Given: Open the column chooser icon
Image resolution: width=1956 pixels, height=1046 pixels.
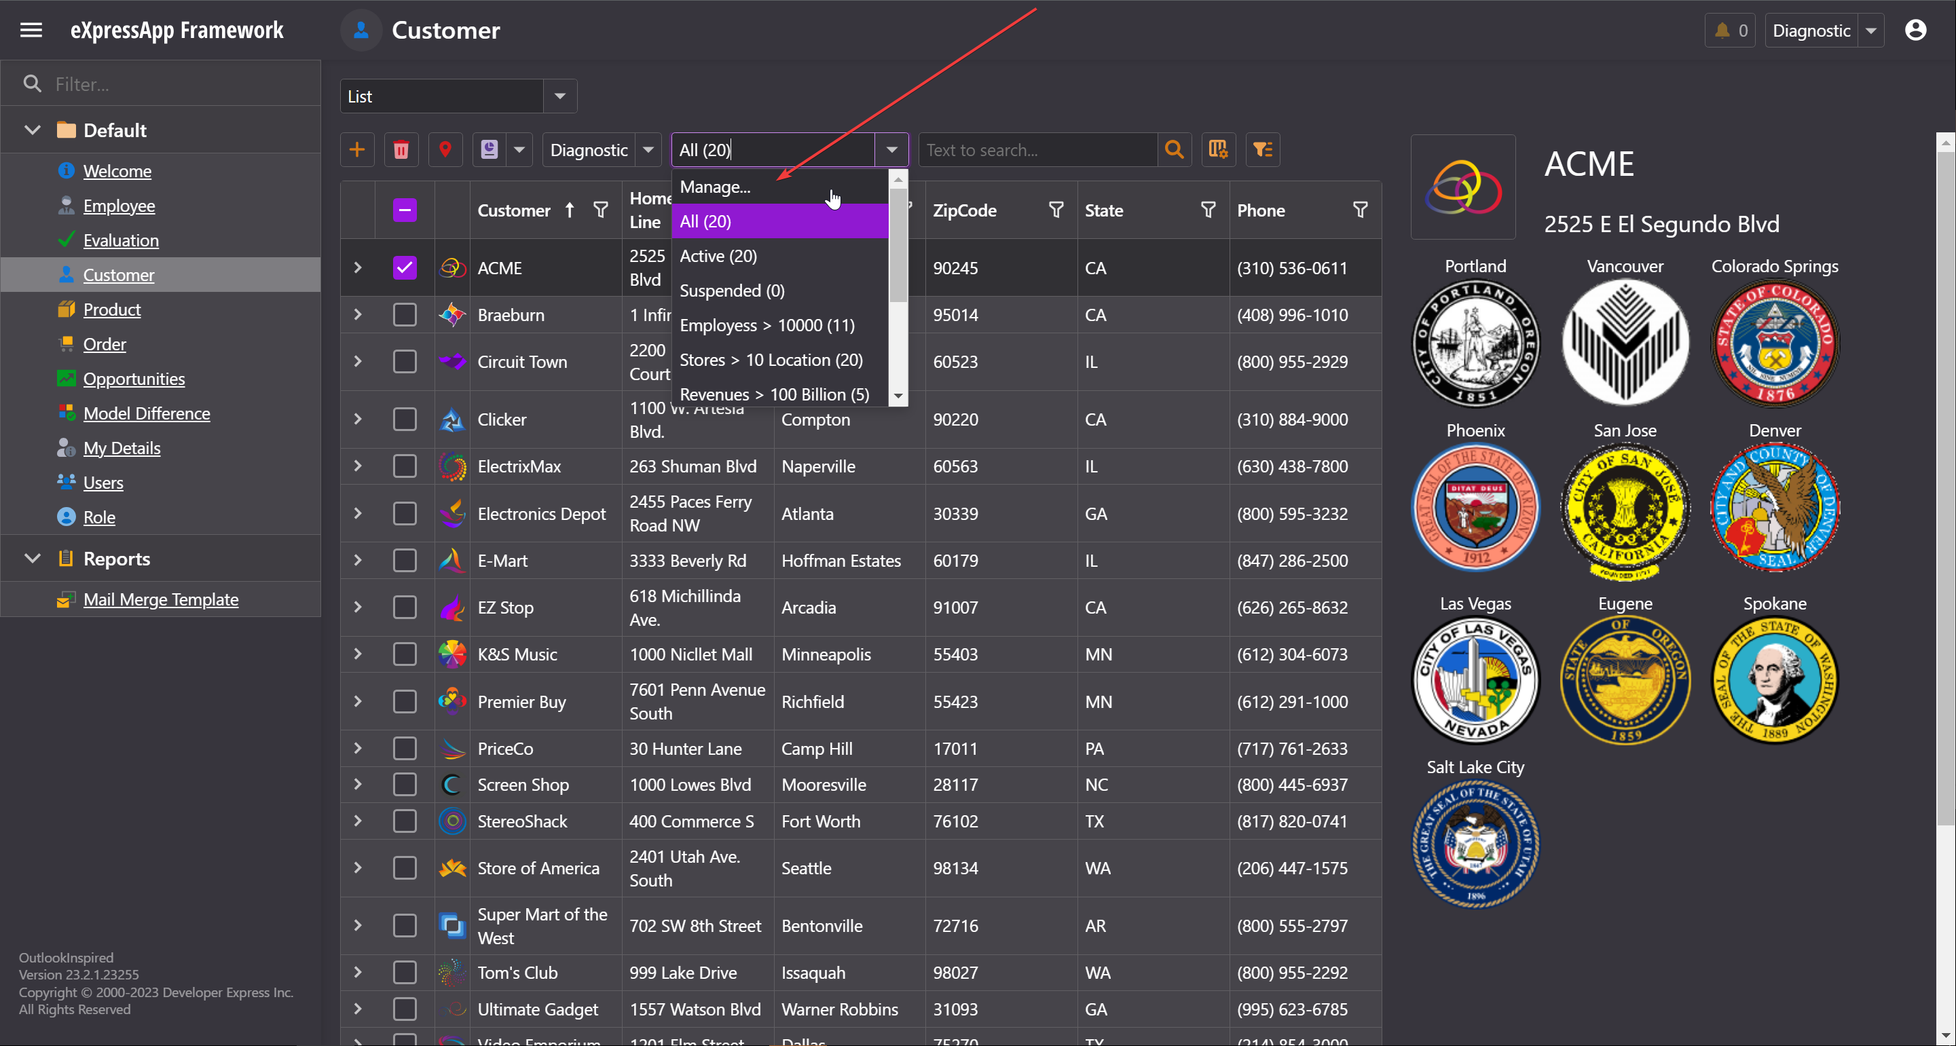Looking at the screenshot, I should (1218, 149).
